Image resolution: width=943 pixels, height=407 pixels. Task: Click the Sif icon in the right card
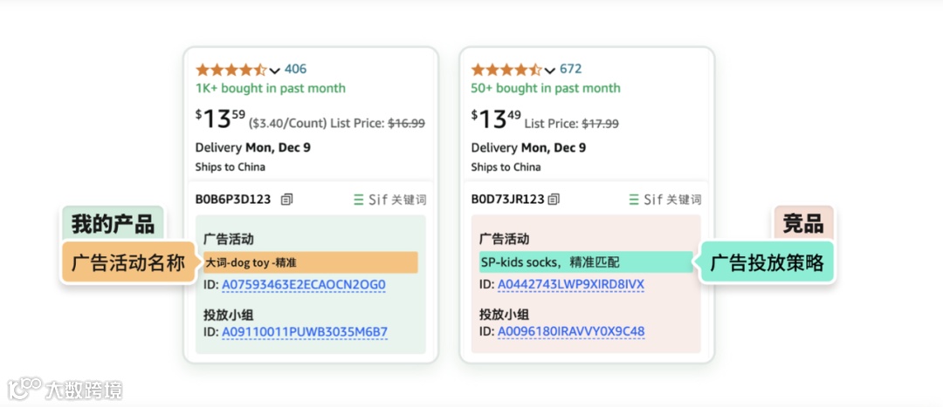[634, 200]
